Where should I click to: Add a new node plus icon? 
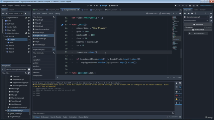click(3, 13)
